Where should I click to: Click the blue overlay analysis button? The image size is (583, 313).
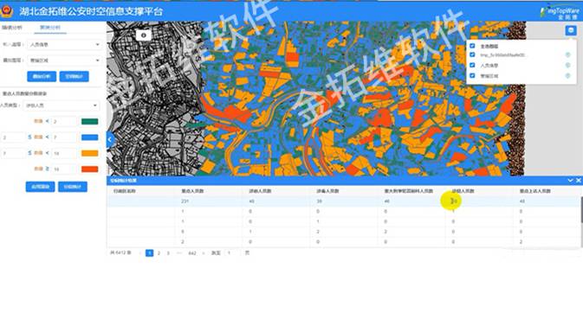coord(42,76)
